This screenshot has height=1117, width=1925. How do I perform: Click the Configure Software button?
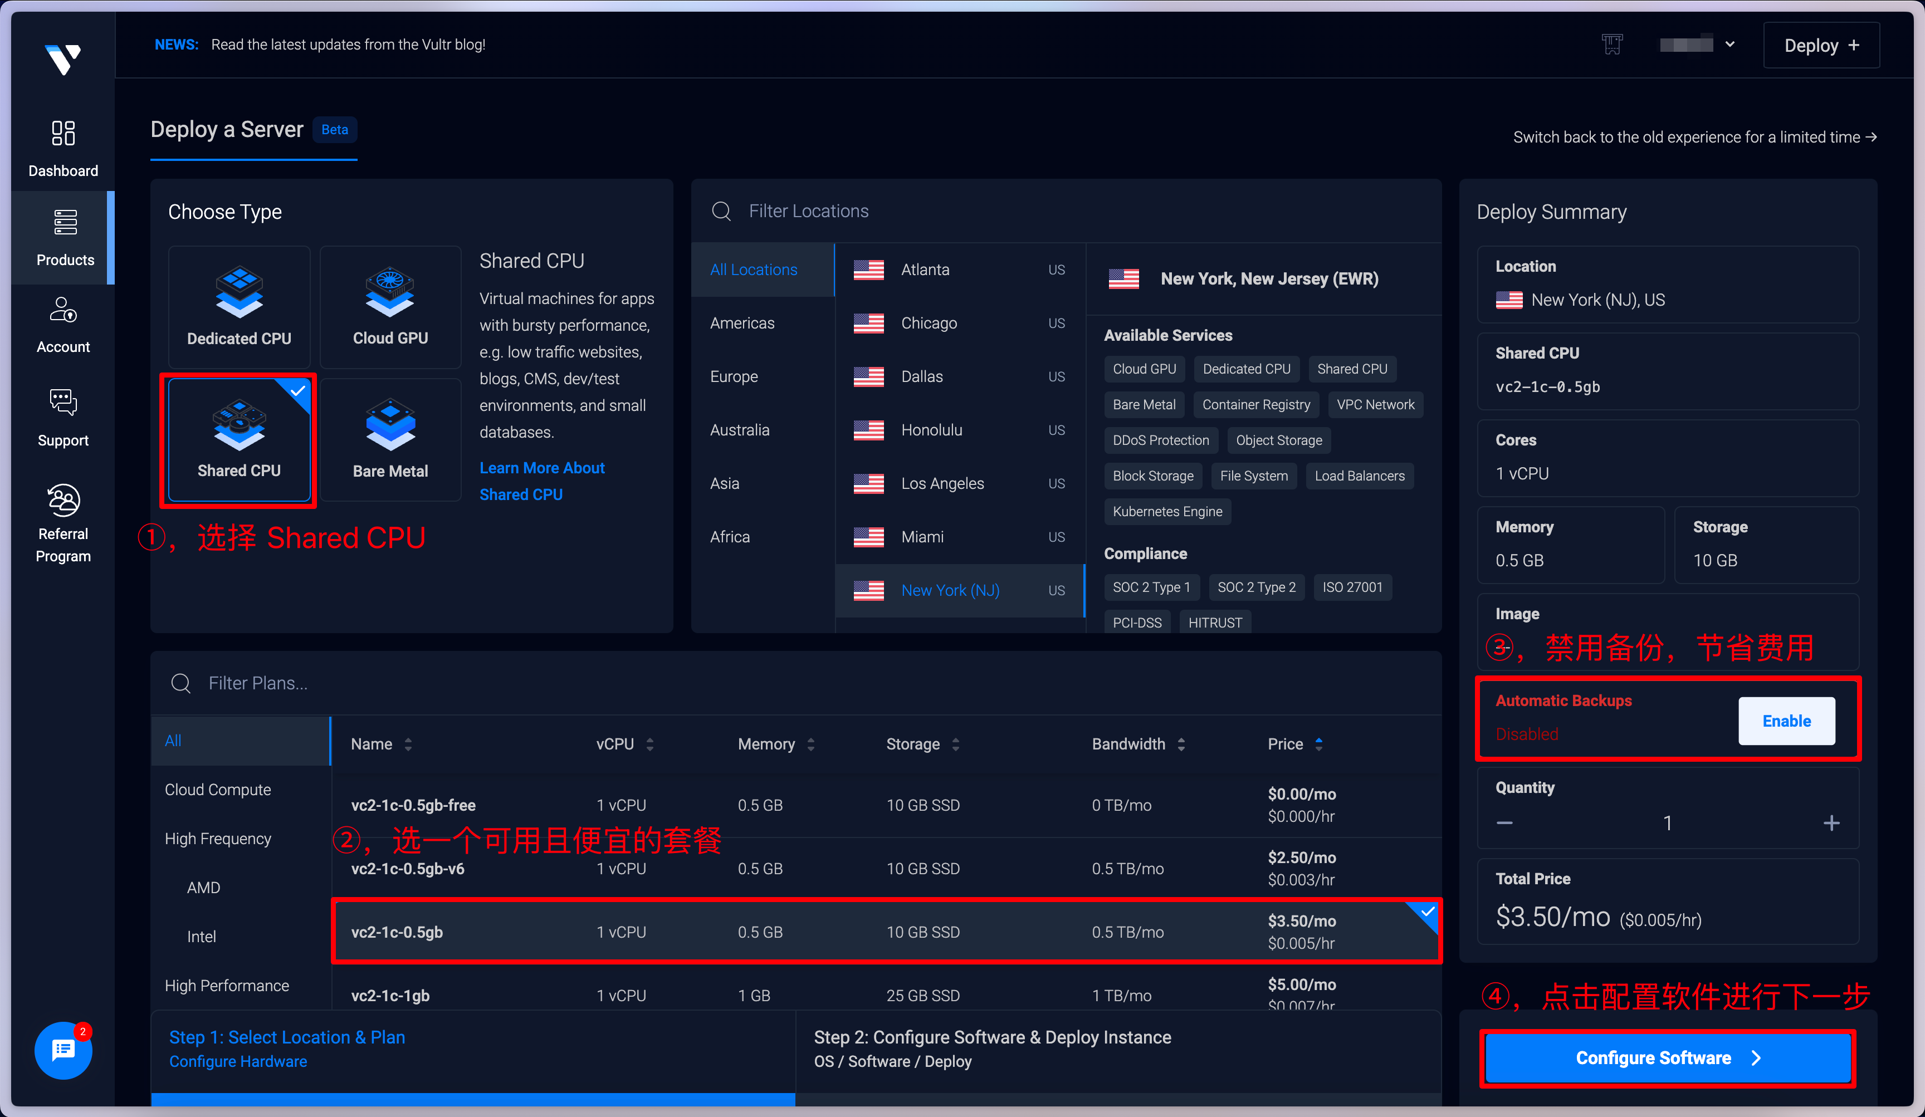click(1668, 1057)
